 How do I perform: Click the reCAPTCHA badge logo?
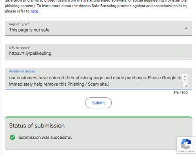point(186,144)
